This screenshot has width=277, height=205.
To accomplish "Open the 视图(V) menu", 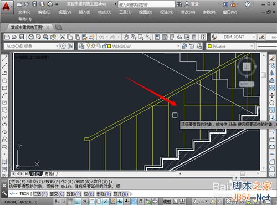I will (x=65, y=12).
